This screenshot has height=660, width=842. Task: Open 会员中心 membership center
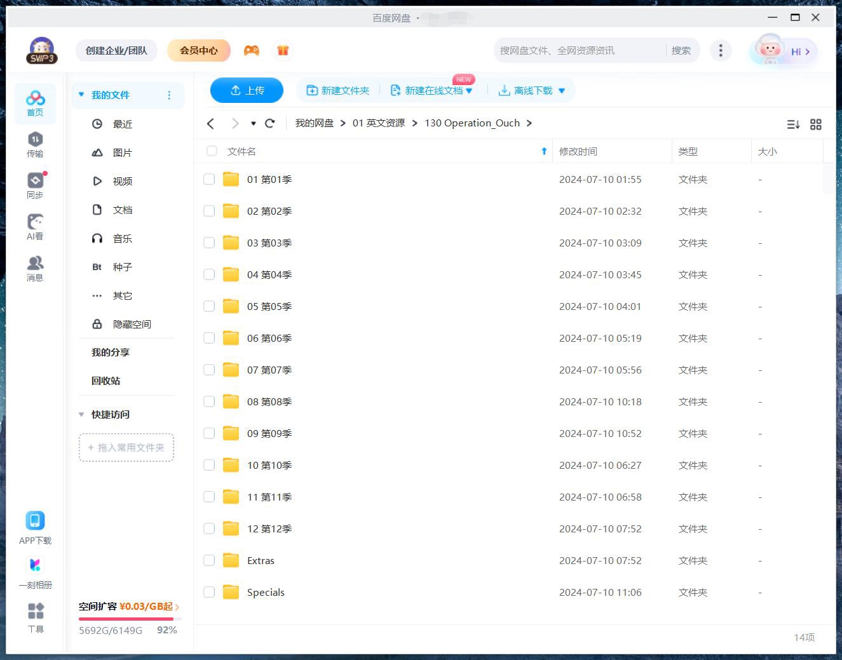coord(198,50)
